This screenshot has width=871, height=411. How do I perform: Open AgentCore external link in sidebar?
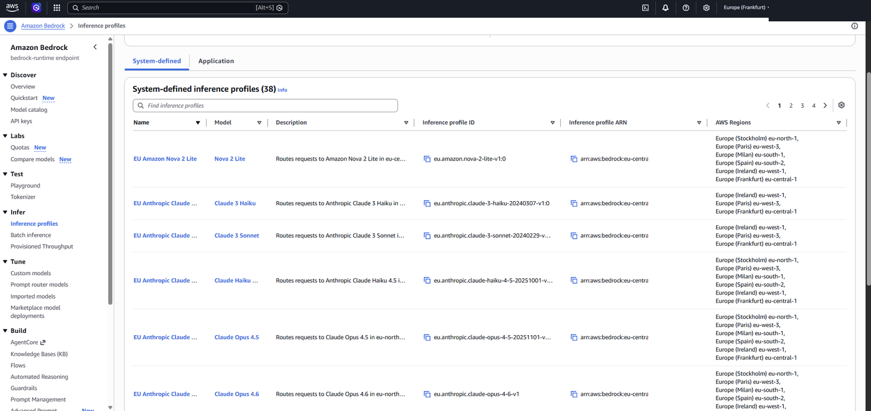click(28, 342)
